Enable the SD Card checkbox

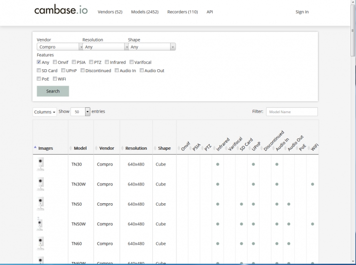tap(39, 70)
